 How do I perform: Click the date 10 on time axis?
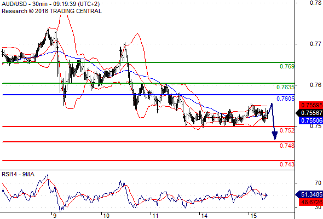click(106, 216)
